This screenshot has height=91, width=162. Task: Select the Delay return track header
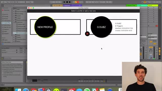[142, 5]
